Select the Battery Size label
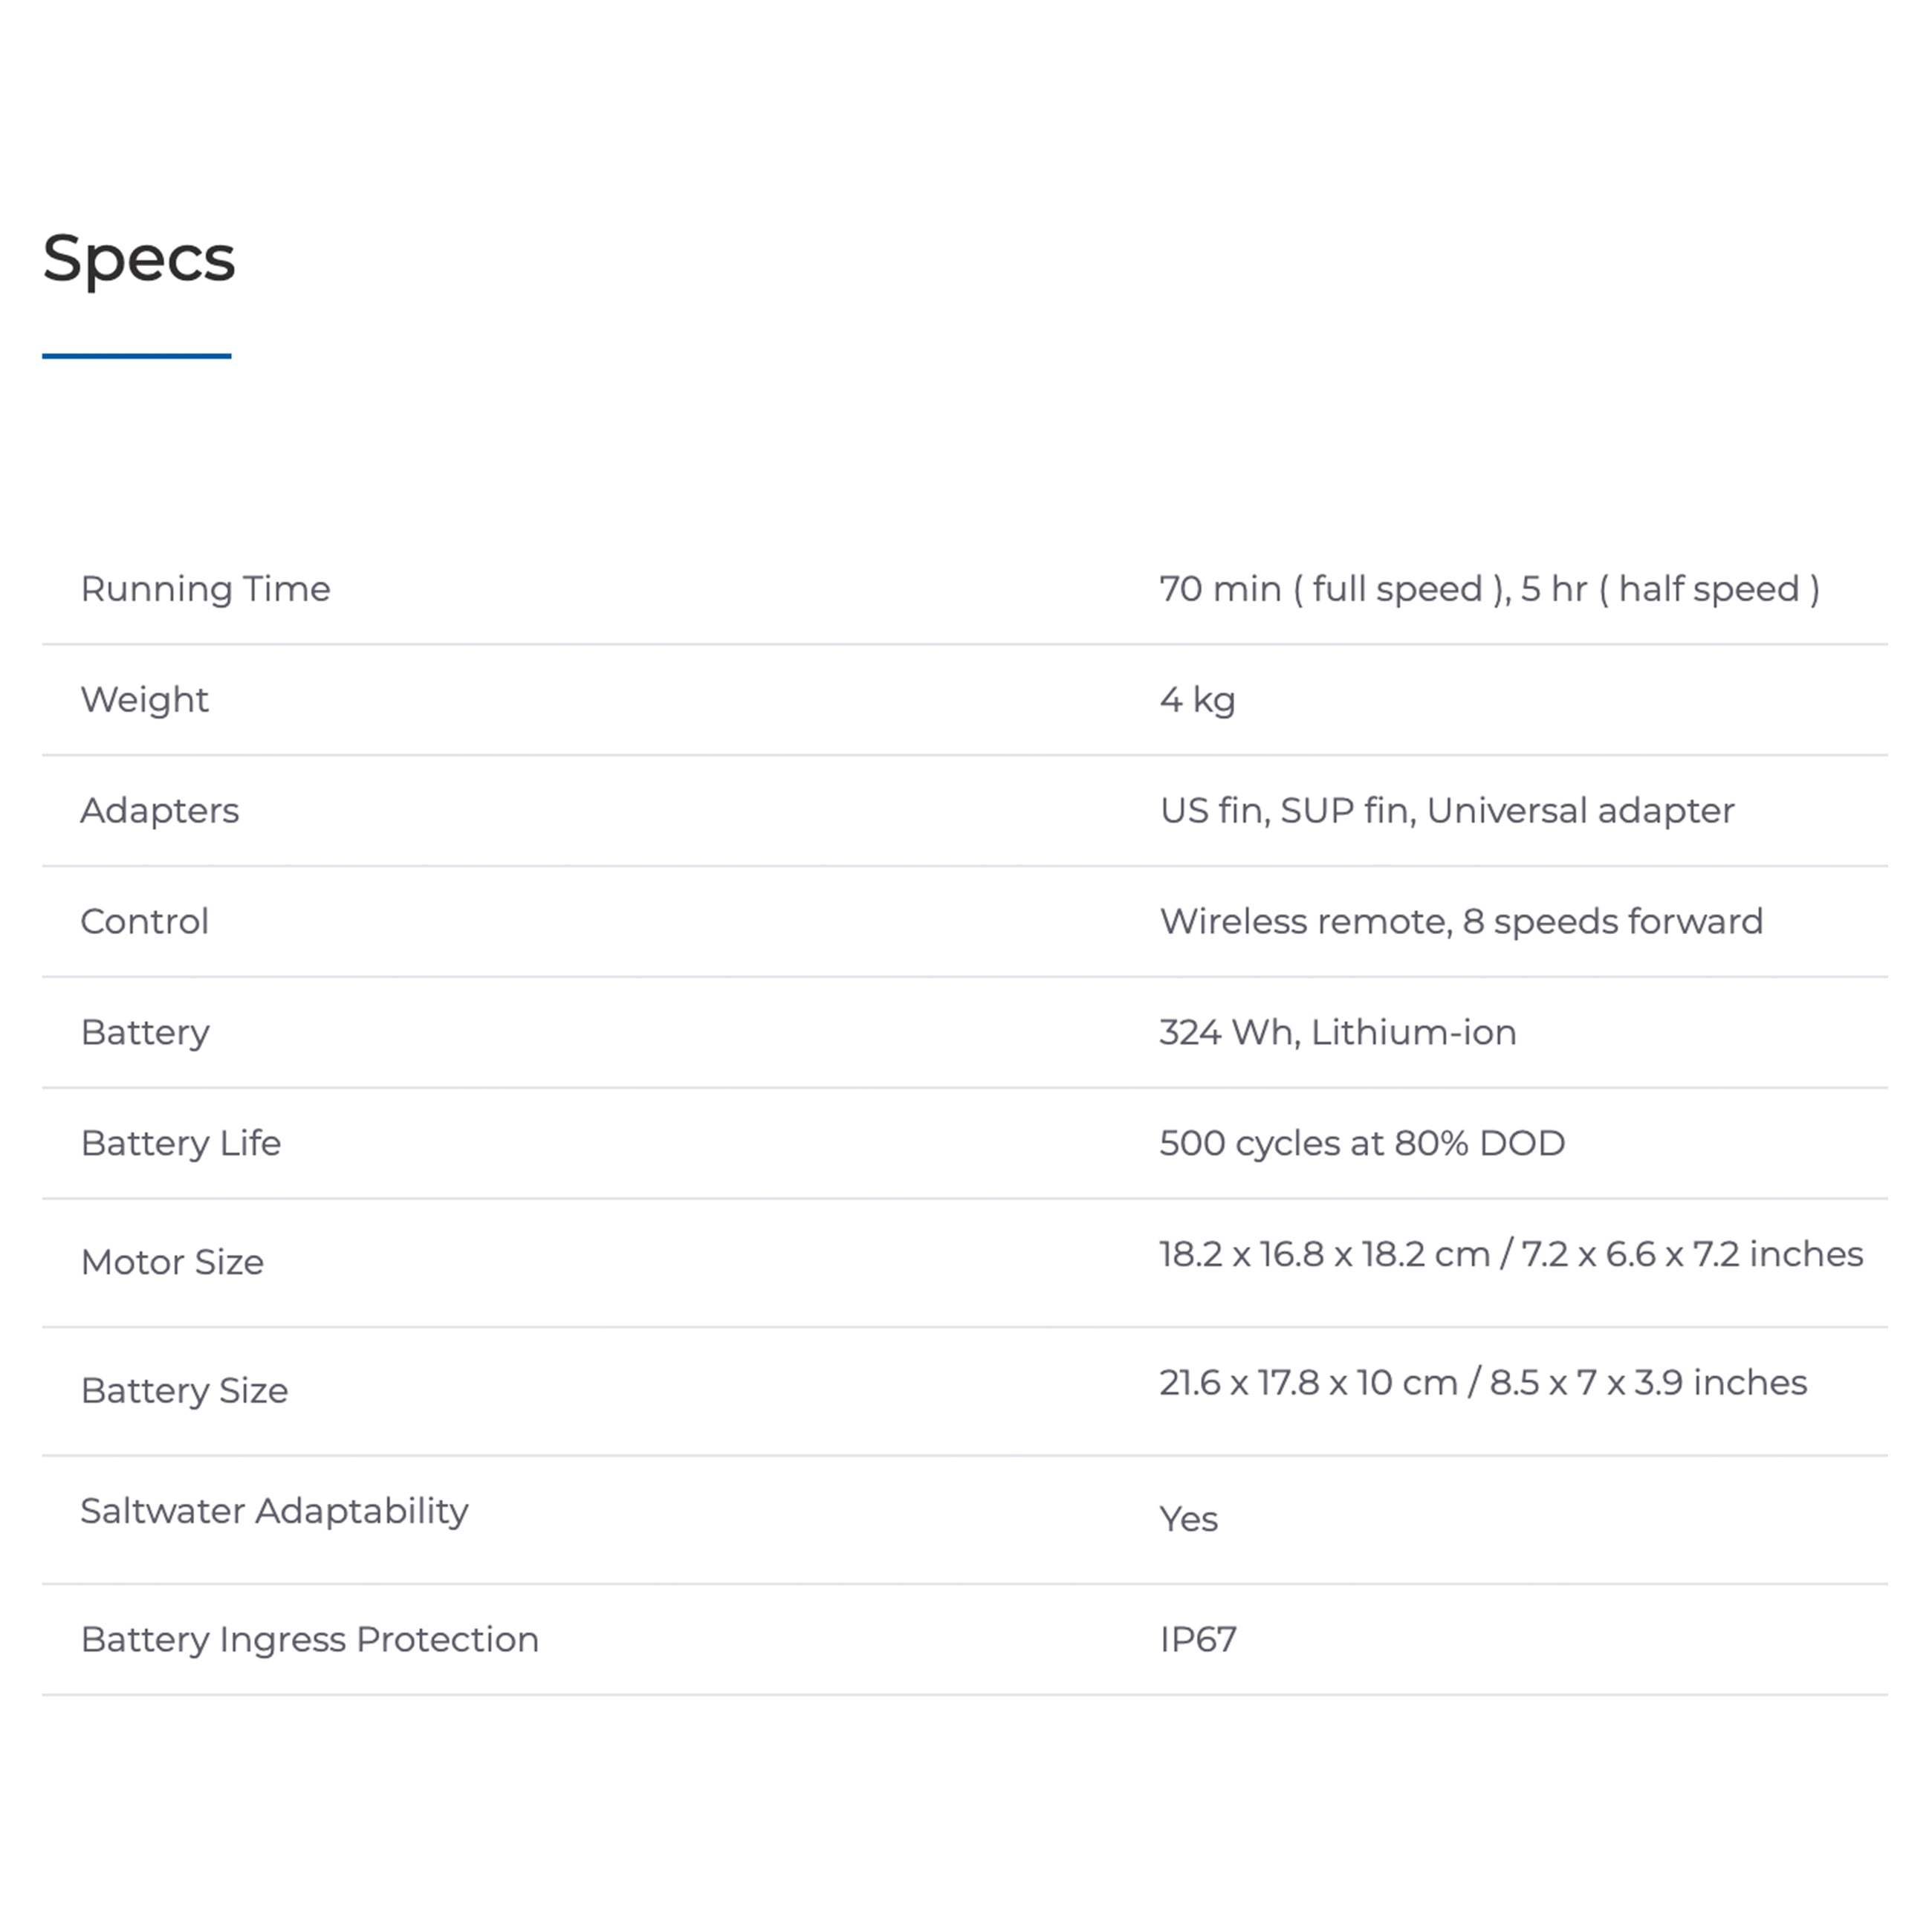1932x1932 pixels. click(184, 1391)
